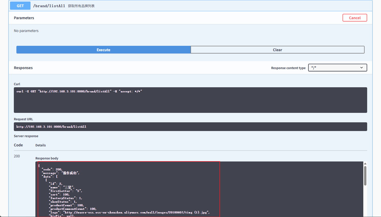Collapse the /brand/listAll operation path
This screenshot has width=381, height=217.
49,6
